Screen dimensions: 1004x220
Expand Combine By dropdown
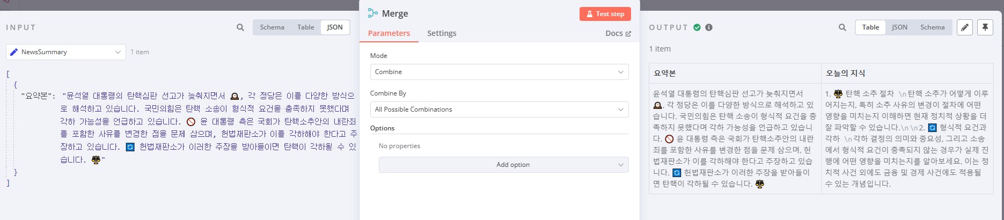tap(499, 109)
